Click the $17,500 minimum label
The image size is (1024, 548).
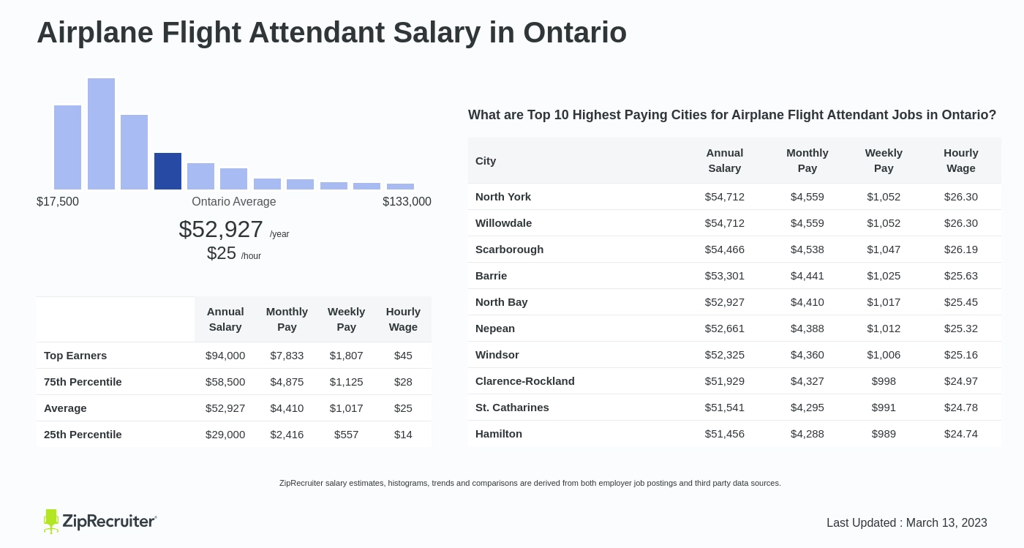(x=58, y=201)
